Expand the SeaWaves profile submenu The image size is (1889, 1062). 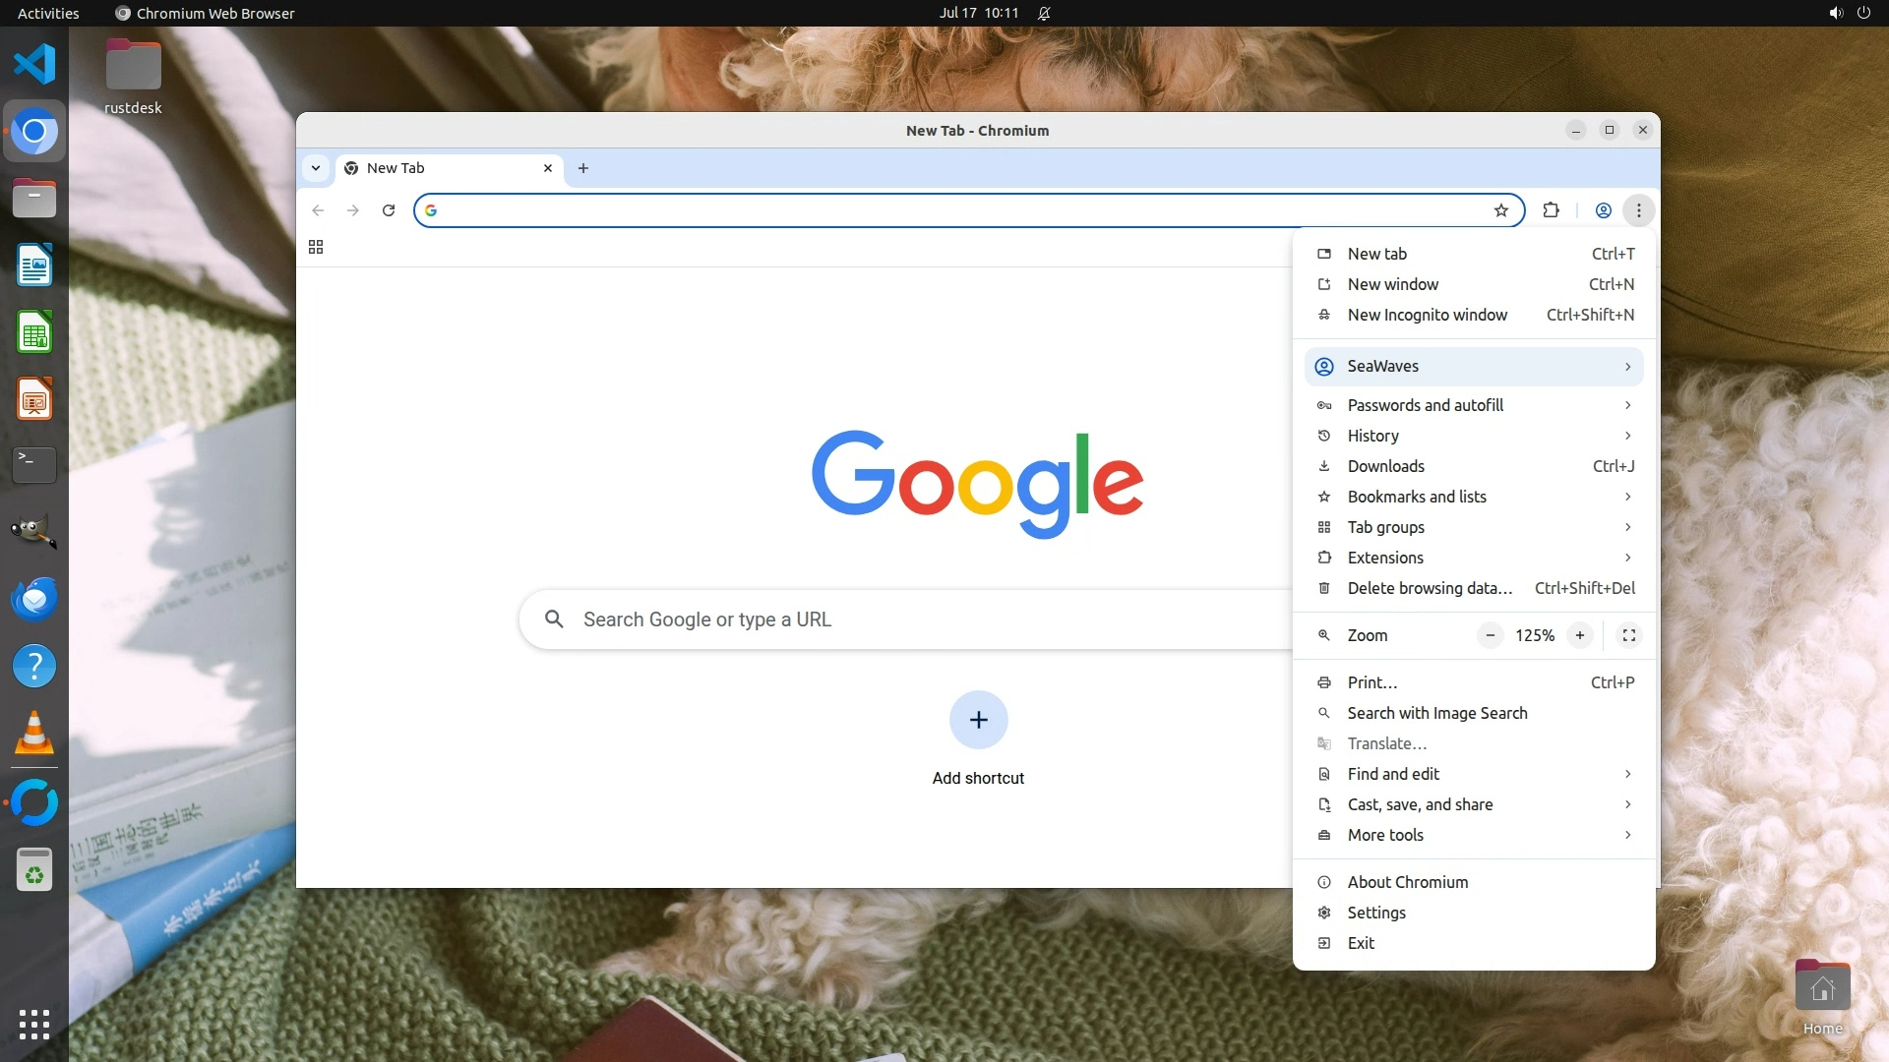(1474, 367)
